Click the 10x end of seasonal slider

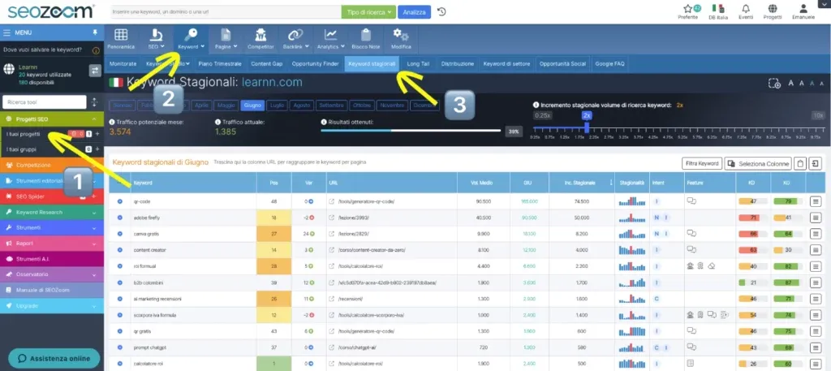tap(818, 115)
